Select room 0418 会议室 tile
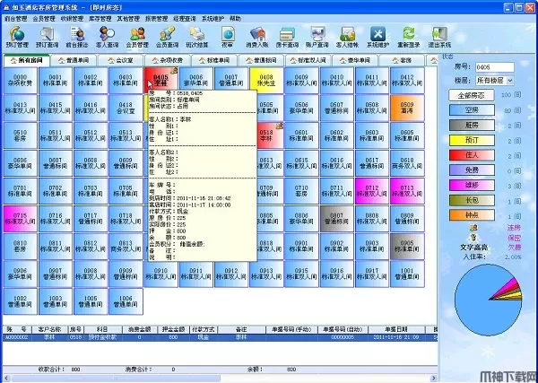 click(126, 109)
